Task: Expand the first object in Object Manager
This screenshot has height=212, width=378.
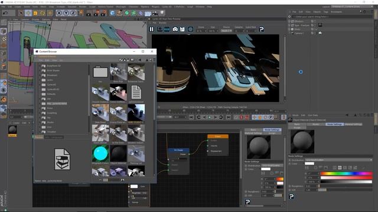Action: (x=289, y=21)
